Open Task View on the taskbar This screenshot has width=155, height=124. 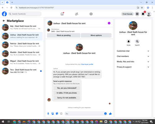[x=9, y=122]
